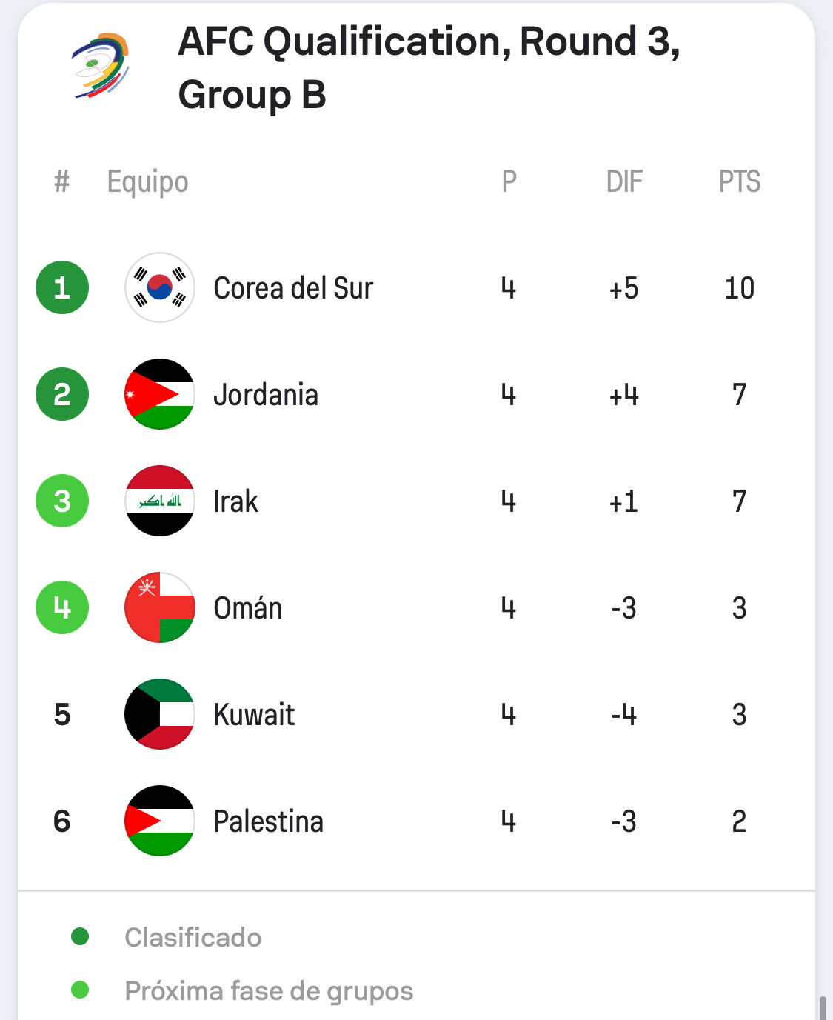
Task: Click the DIF column header
Action: coord(624,181)
